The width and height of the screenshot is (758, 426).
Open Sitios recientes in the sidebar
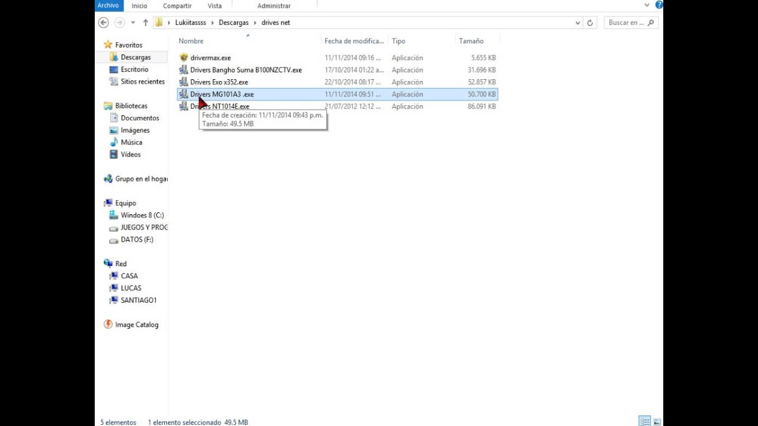click(x=142, y=82)
